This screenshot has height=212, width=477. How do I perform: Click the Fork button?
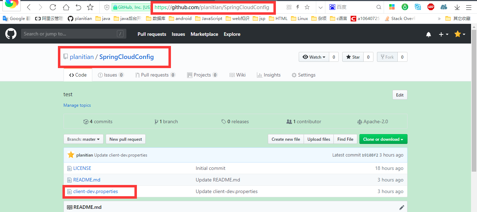click(387, 57)
